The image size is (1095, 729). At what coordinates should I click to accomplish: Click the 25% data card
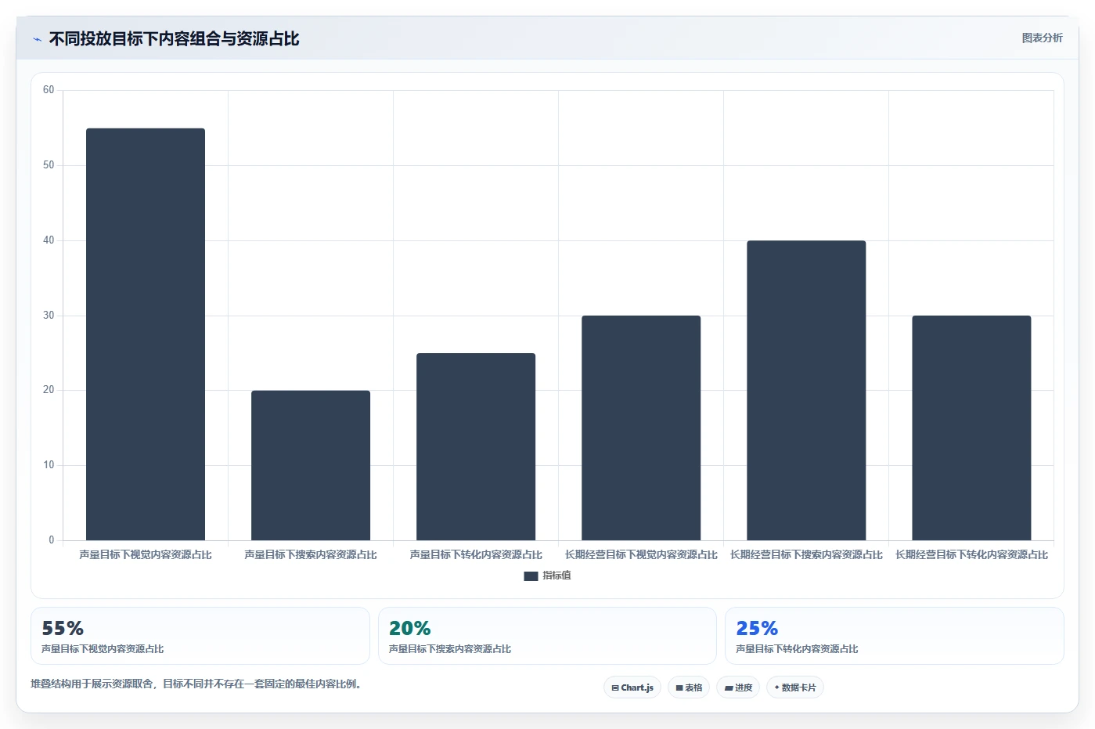[895, 636]
